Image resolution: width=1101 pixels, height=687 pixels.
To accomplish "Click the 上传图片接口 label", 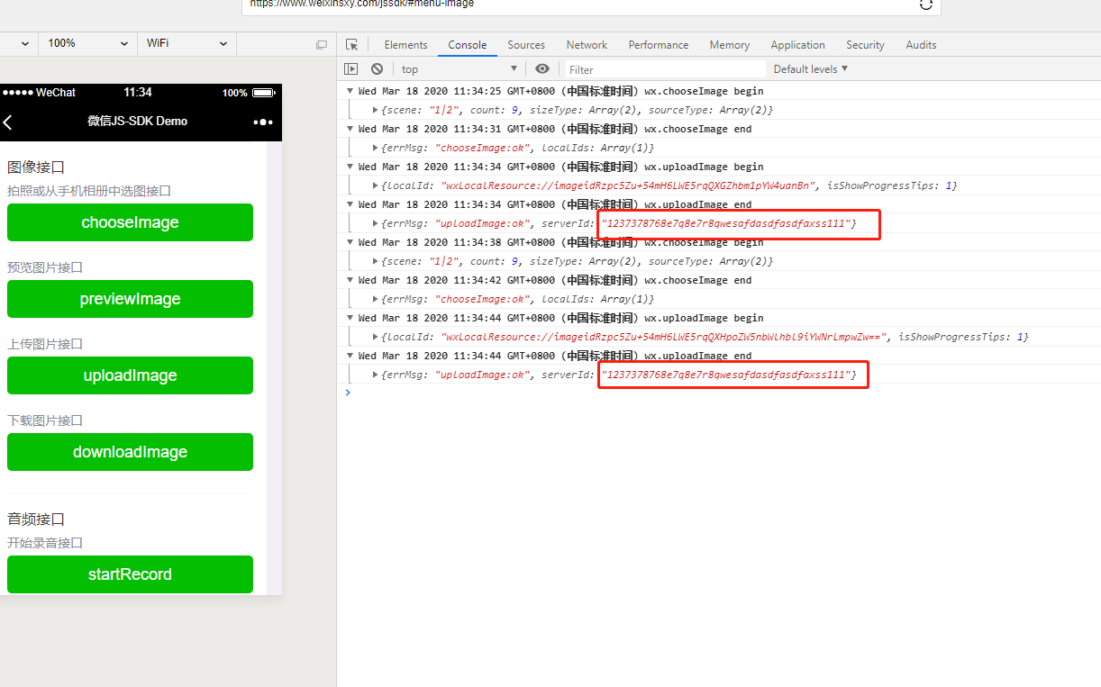I will tap(45, 344).
